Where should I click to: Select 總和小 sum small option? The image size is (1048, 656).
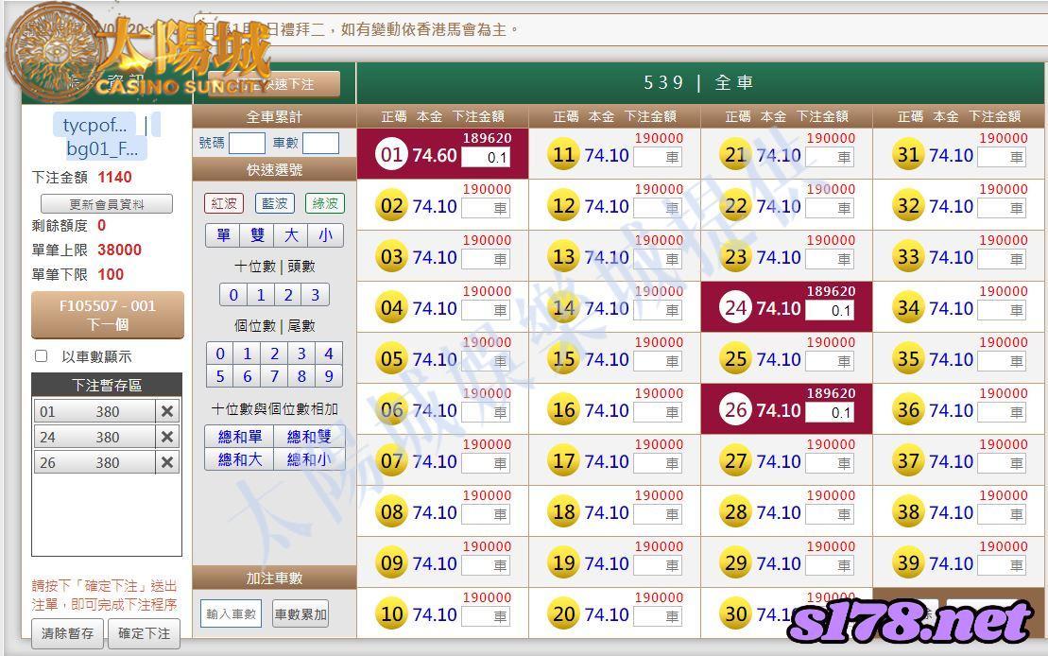309,459
